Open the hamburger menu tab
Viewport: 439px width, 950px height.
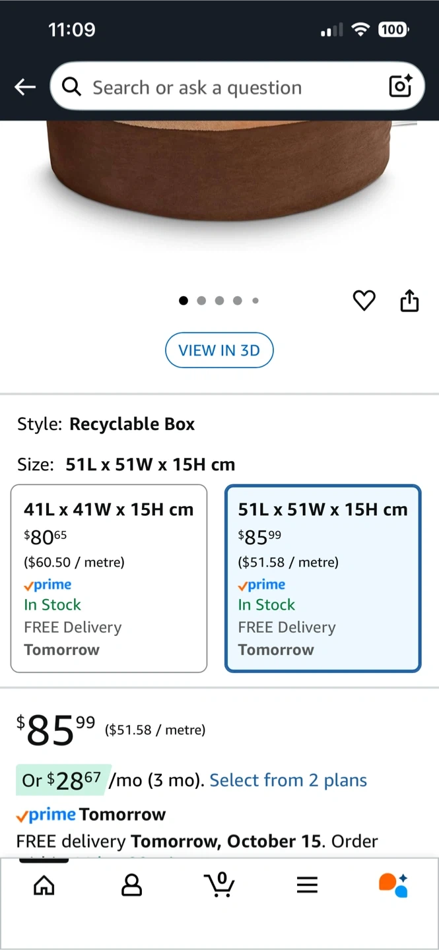coord(307,885)
